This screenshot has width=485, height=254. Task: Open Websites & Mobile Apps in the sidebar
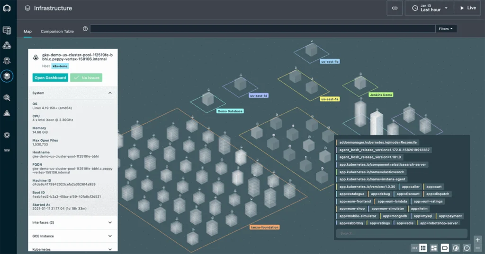[7, 30]
